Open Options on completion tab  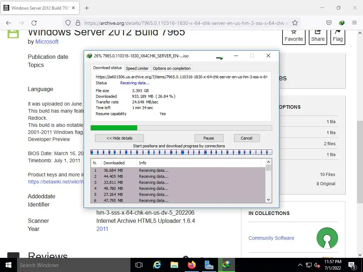pos(172,68)
